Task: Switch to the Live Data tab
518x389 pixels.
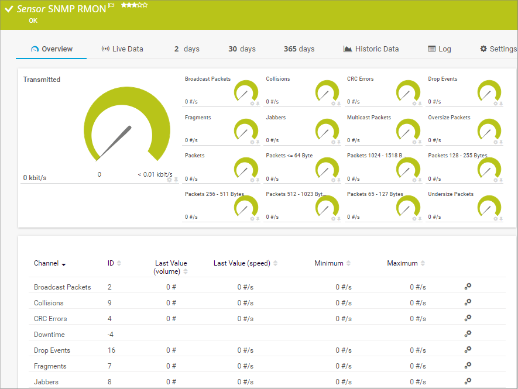Action: (122, 49)
